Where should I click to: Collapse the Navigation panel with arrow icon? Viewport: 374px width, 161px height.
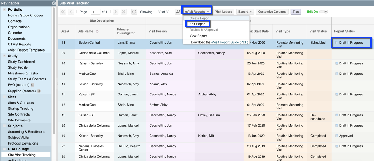coord(54,3)
